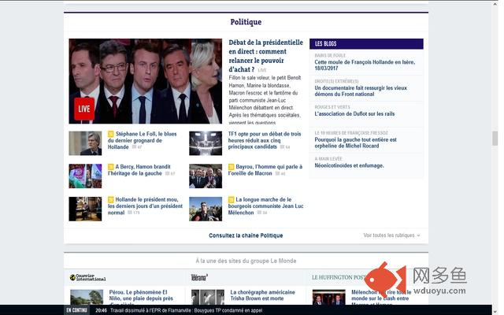The width and height of the screenshot is (504, 315).
Task: Click Hollande president office thumbnail
Action: tap(85, 209)
